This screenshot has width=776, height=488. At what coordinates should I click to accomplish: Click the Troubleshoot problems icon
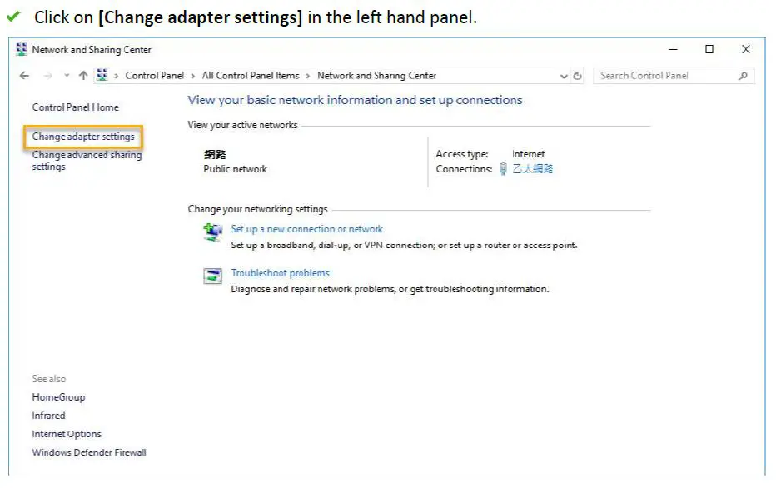tap(213, 276)
